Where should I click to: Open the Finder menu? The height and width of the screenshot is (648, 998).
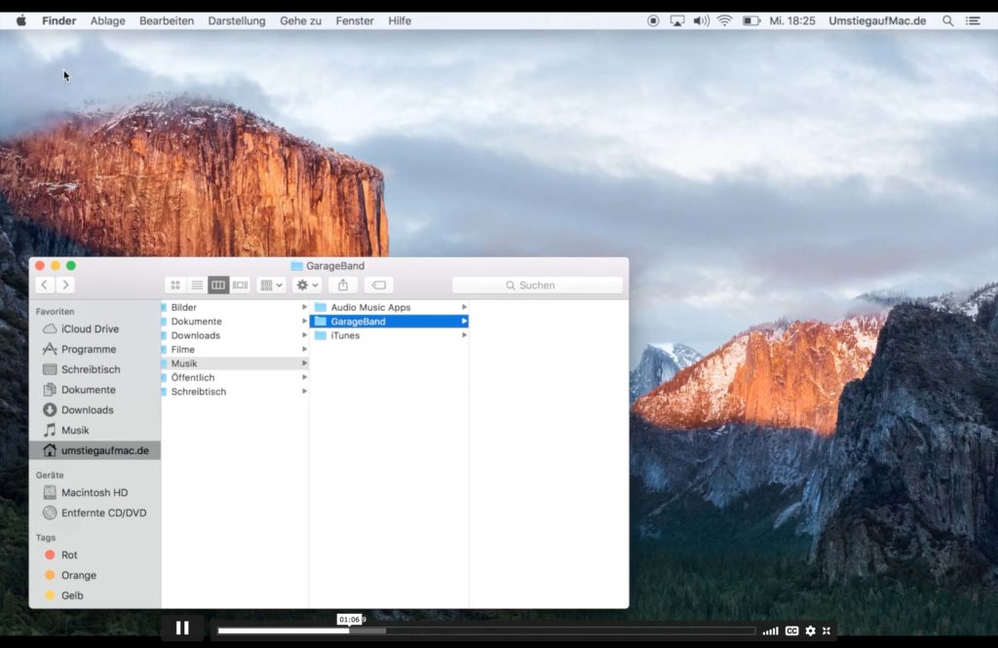[x=58, y=21]
